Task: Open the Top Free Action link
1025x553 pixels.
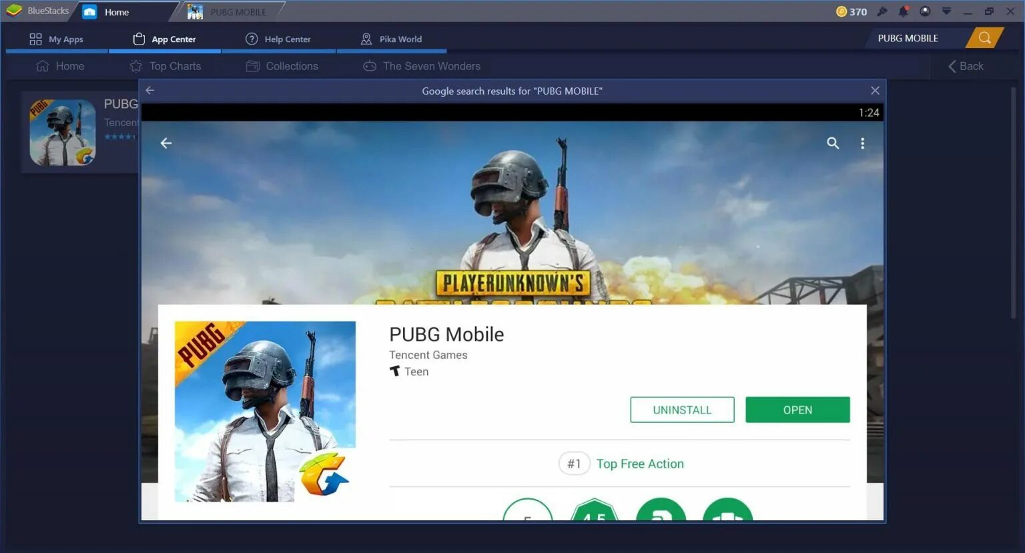Action: (640, 463)
